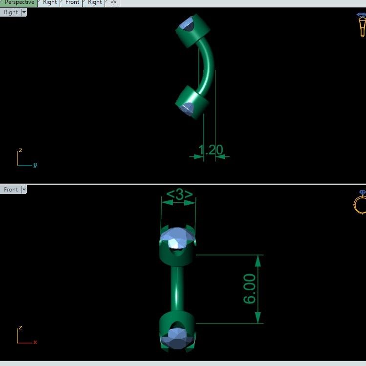Select the 6.00 vertical dimension
This screenshot has height=366, width=366.
click(249, 289)
